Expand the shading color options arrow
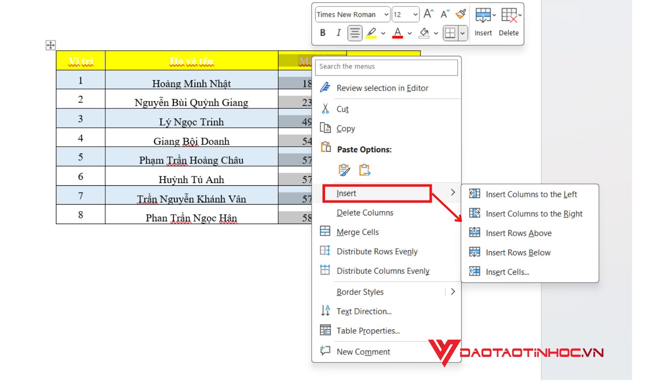645x387 pixels. tap(436, 33)
